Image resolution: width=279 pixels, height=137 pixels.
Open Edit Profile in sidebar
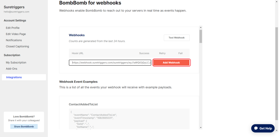click(13, 28)
